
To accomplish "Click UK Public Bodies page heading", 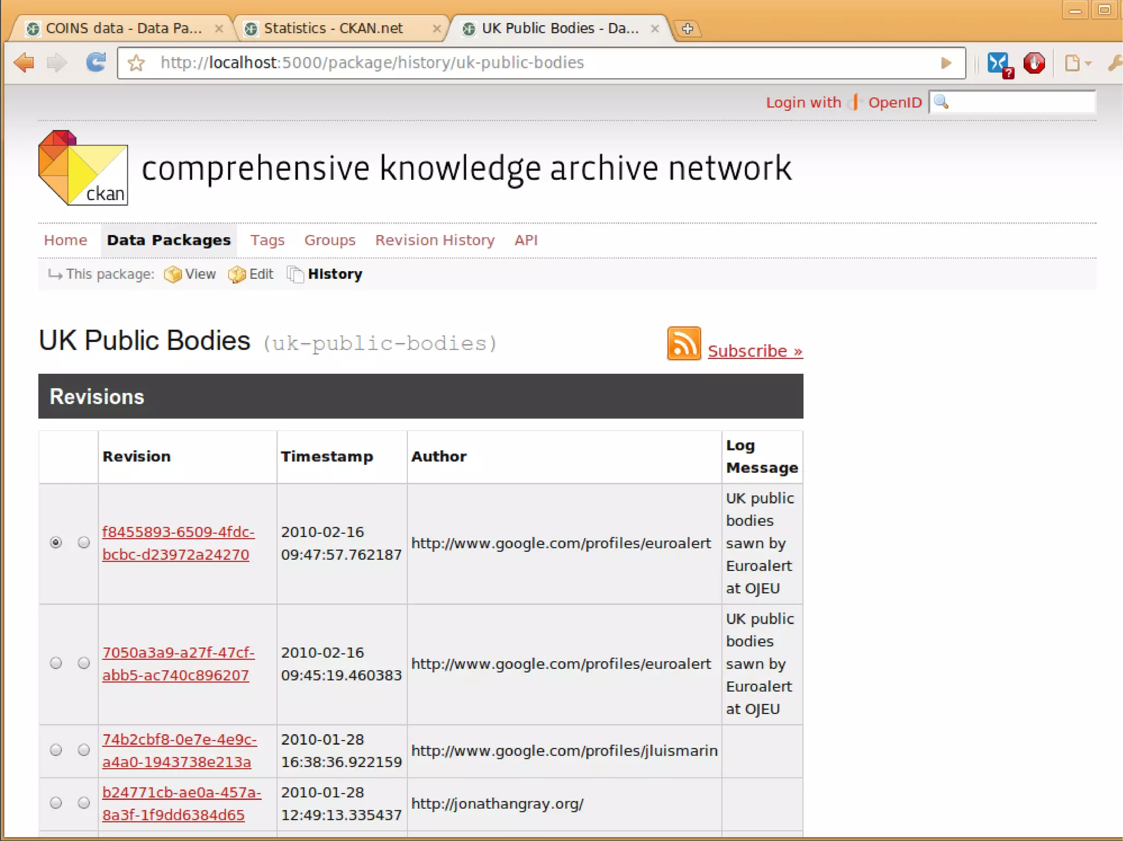I will click(x=145, y=340).
